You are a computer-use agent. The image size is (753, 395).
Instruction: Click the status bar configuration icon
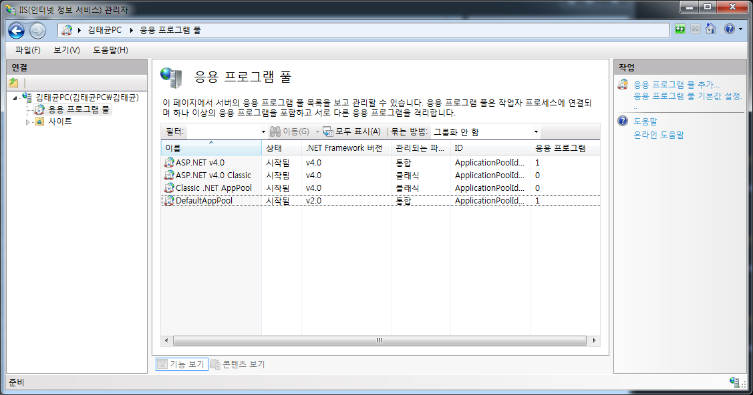(734, 382)
